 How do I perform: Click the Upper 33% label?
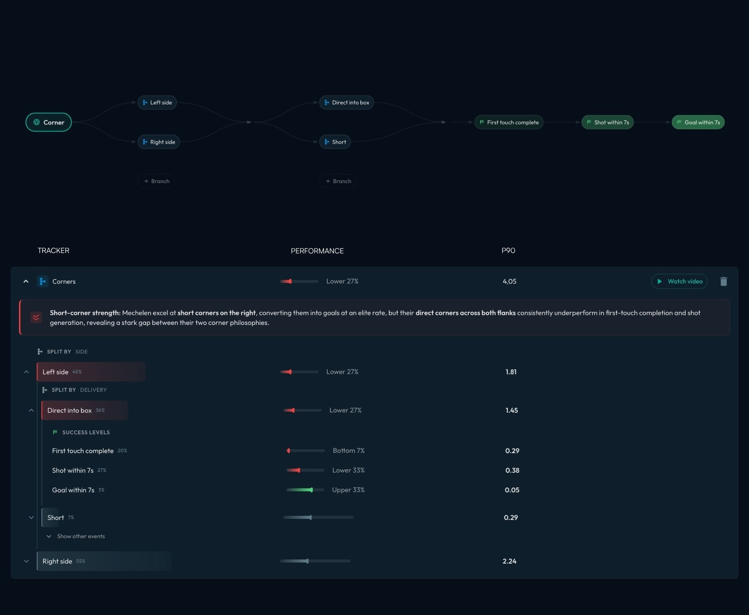(x=348, y=490)
